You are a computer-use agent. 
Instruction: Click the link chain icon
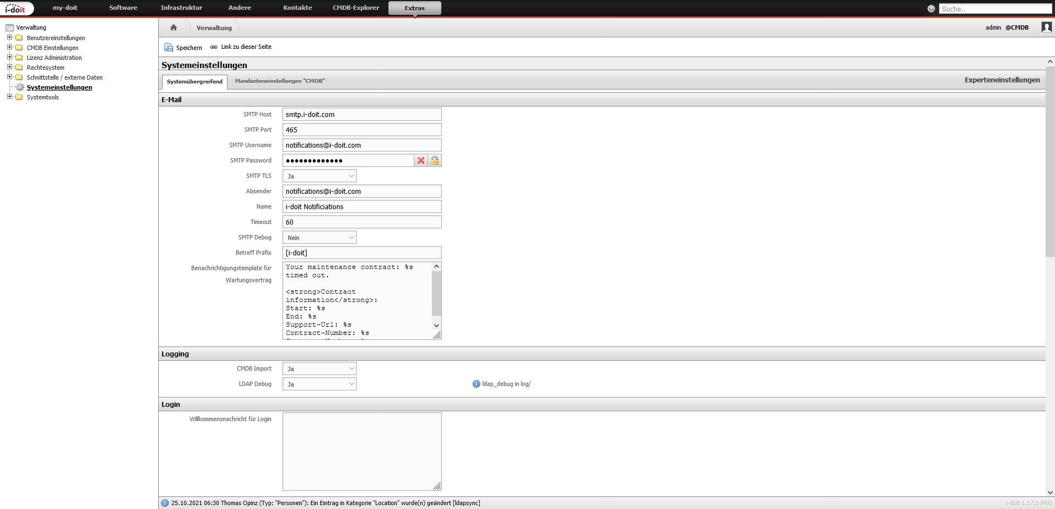coord(214,47)
